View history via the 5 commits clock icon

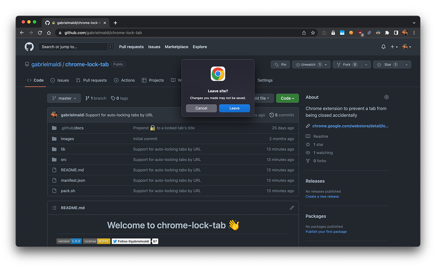[271, 115]
